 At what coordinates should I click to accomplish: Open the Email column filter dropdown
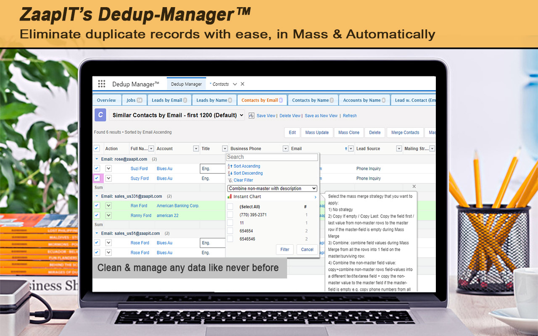pos(351,149)
